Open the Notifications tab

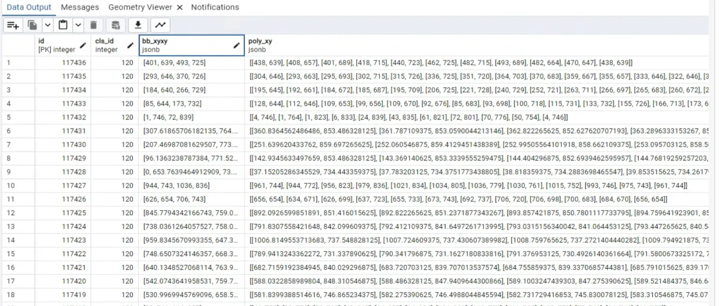(x=215, y=7)
